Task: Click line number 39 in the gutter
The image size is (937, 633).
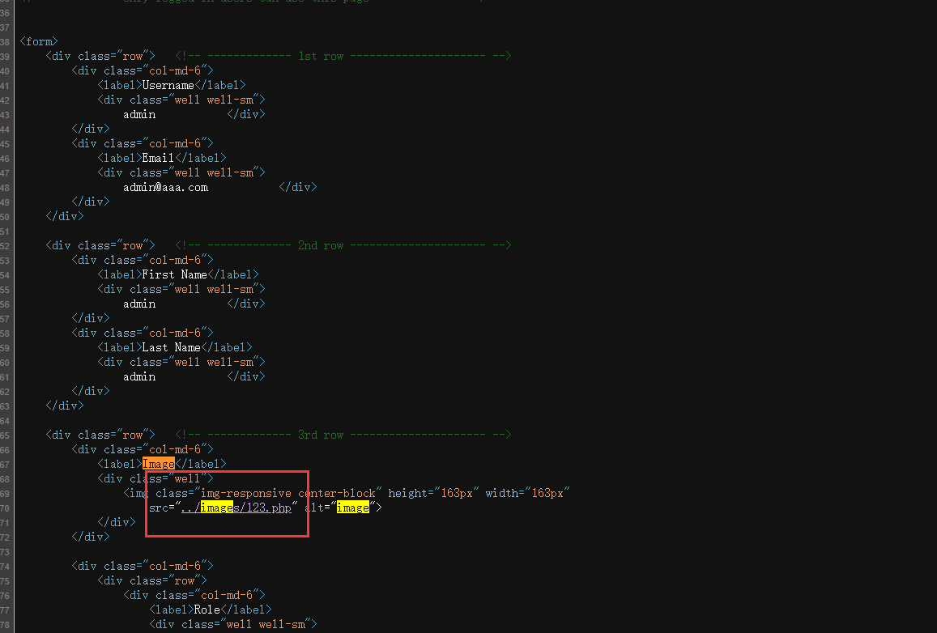Action: (x=6, y=56)
